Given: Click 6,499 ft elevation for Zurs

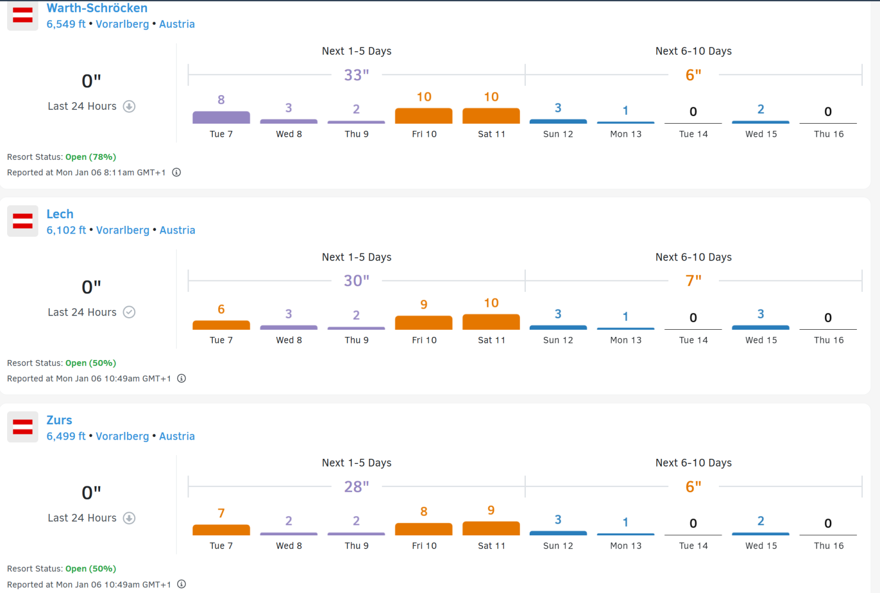Looking at the screenshot, I should (66, 436).
